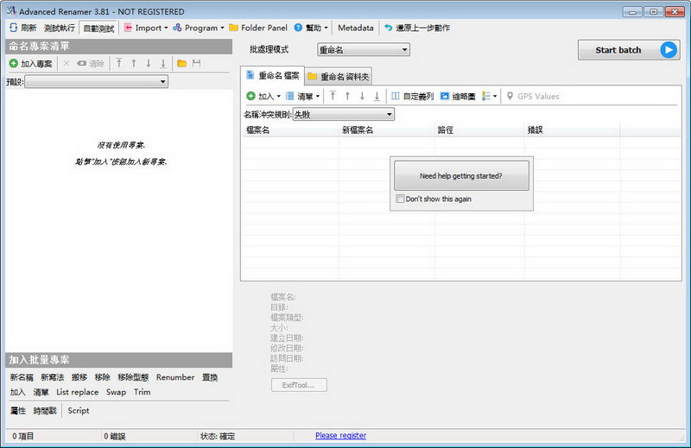
Task: Move method to bottom in method list
Action: point(163,63)
